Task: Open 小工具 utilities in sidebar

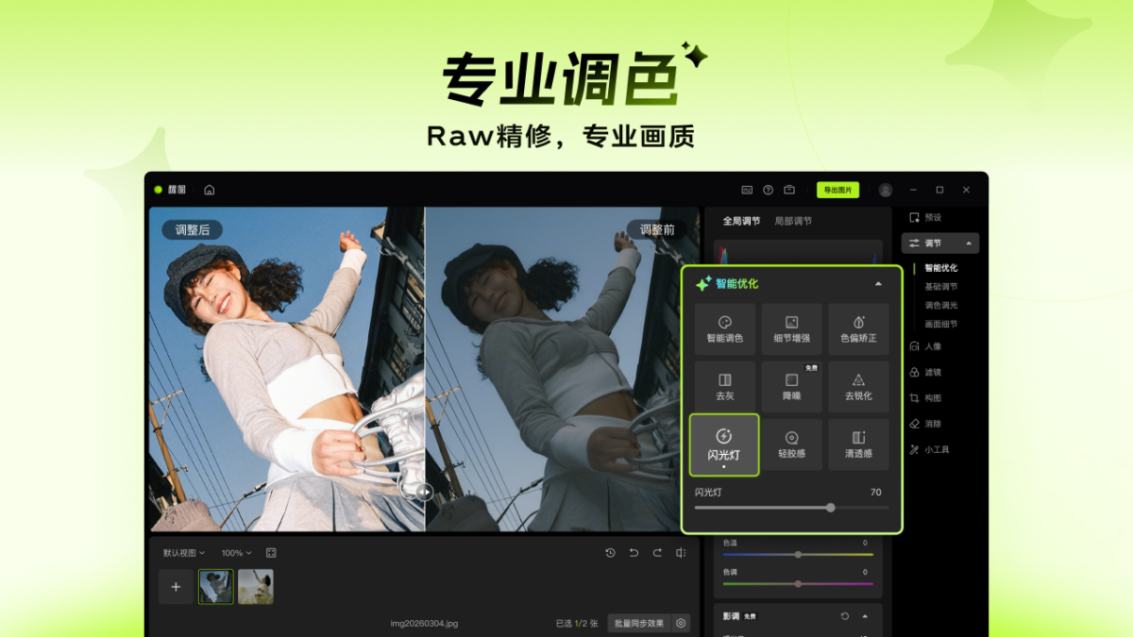Action: point(929,450)
